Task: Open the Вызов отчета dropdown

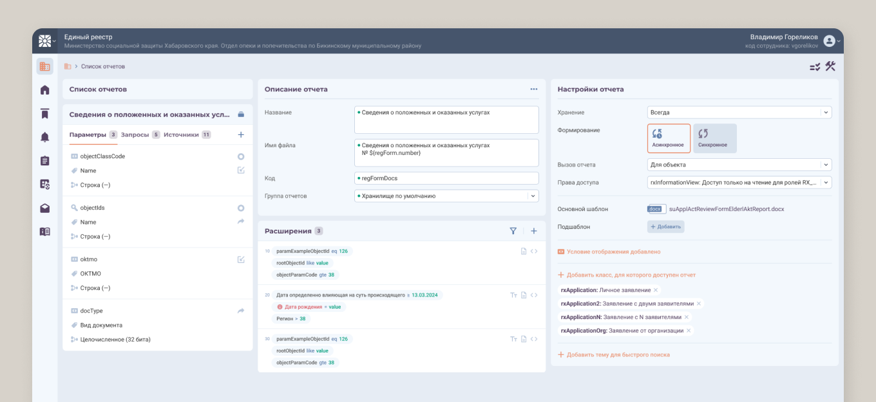Action: click(x=739, y=165)
